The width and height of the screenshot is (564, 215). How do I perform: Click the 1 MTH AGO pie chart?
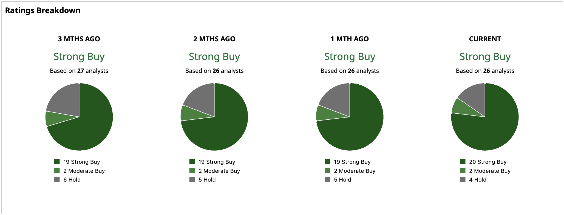tap(350, 117)
